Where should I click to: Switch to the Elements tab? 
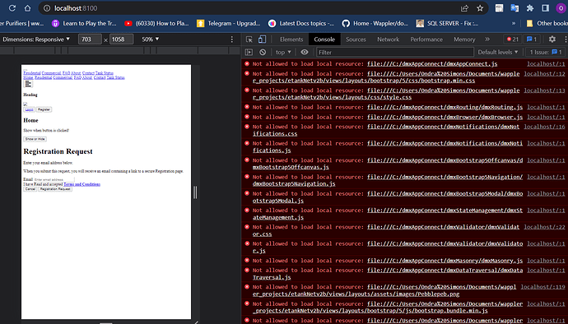pos(291,39)
